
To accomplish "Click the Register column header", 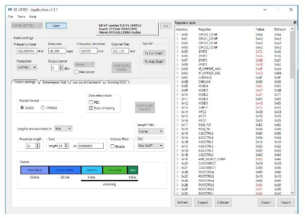I will tap(205, 29).
